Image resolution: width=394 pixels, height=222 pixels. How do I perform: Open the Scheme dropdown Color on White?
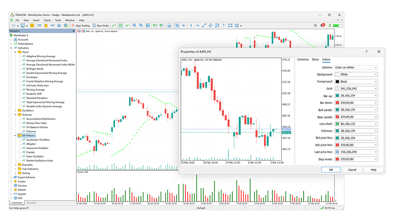[356, 68]
